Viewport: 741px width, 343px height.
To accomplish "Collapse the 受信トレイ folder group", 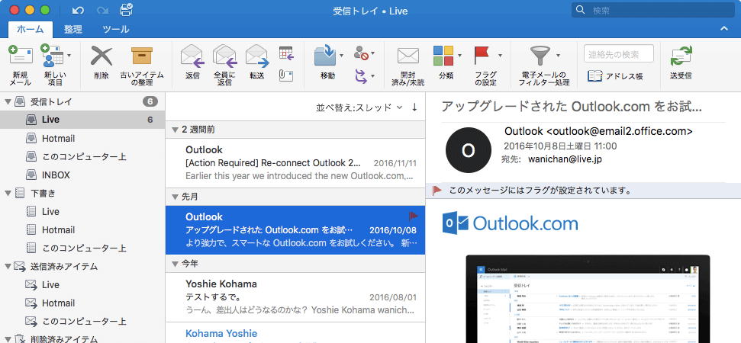I will (8, 101).
